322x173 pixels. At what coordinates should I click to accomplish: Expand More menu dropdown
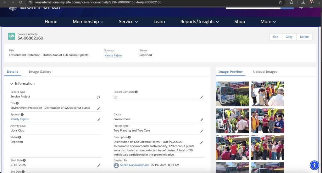[268, 22]
